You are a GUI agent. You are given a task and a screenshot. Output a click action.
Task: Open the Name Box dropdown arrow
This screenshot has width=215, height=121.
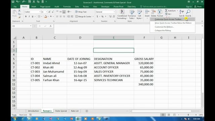pyautogui.click(x=31, y=26)
